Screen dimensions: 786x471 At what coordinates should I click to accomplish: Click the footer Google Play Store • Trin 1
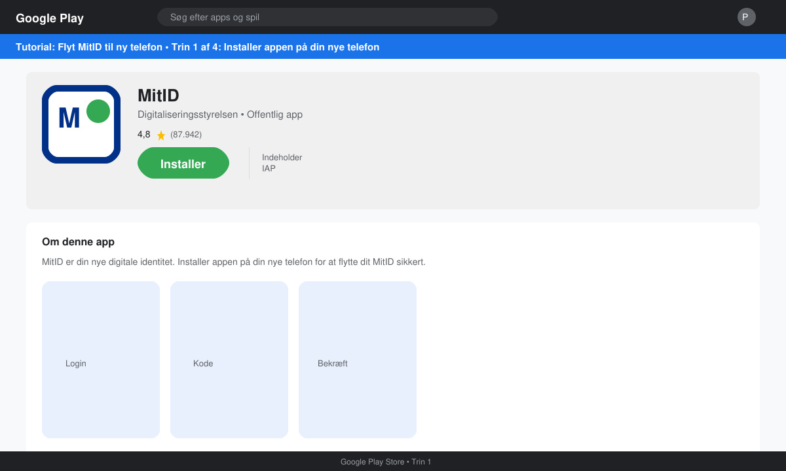click(386, 462)
